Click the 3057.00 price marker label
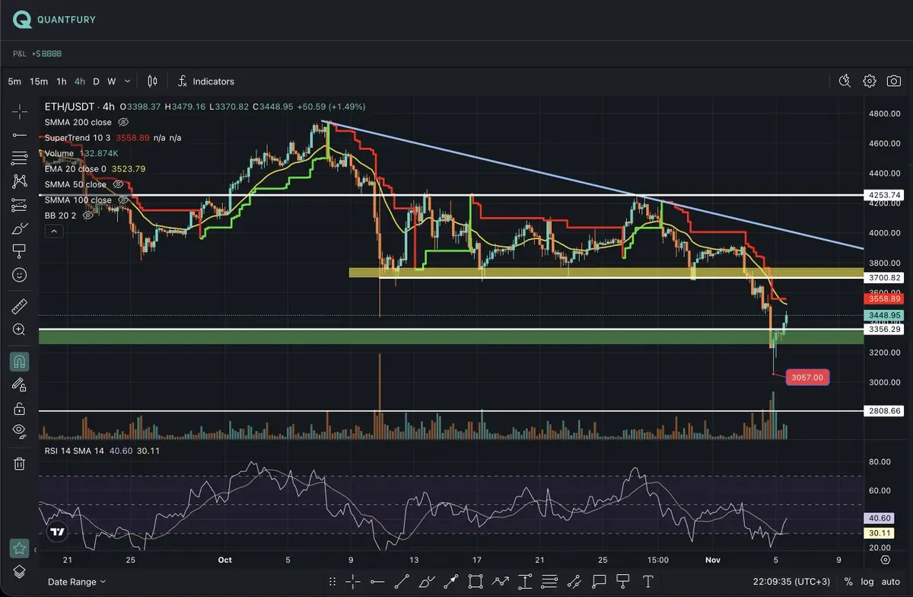Viewport: 913px width, 597px height. (807, 377)
